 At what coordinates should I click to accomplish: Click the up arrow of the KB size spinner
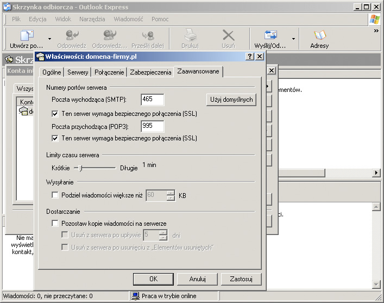pyautogui.click(x=171, y=193)
